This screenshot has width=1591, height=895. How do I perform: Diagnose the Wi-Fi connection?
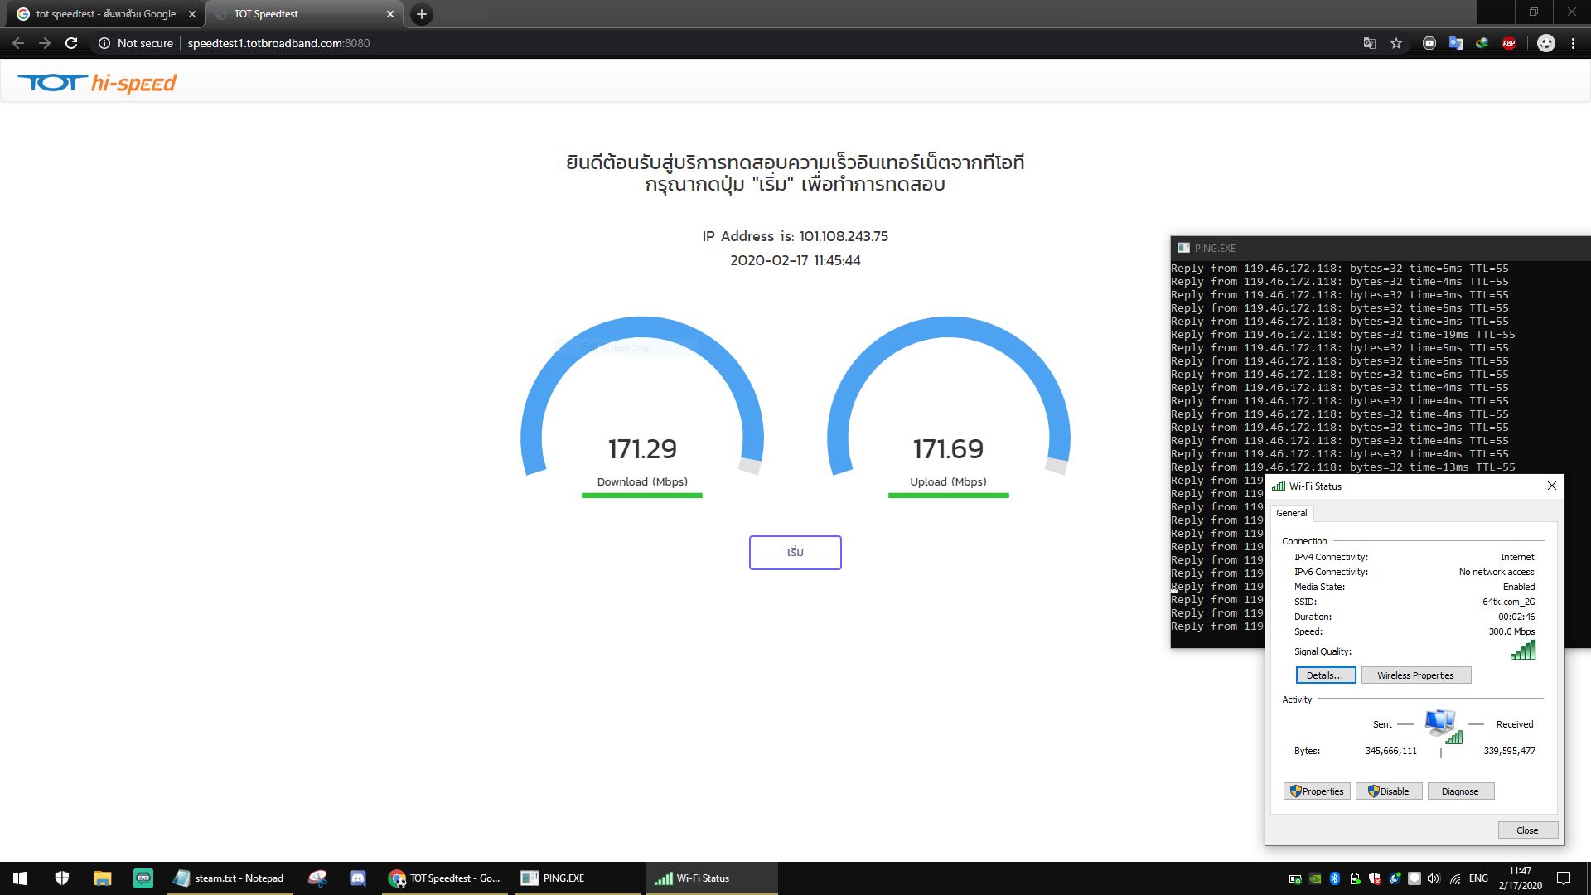[1460, 791]
